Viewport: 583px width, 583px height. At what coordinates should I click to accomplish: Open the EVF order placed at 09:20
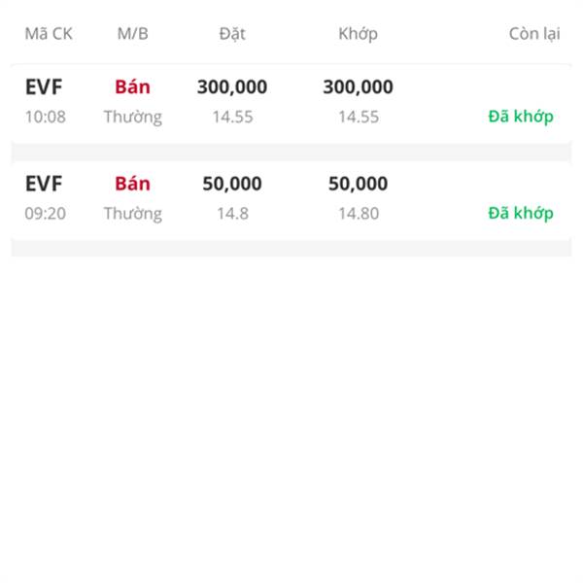[291, 199]
